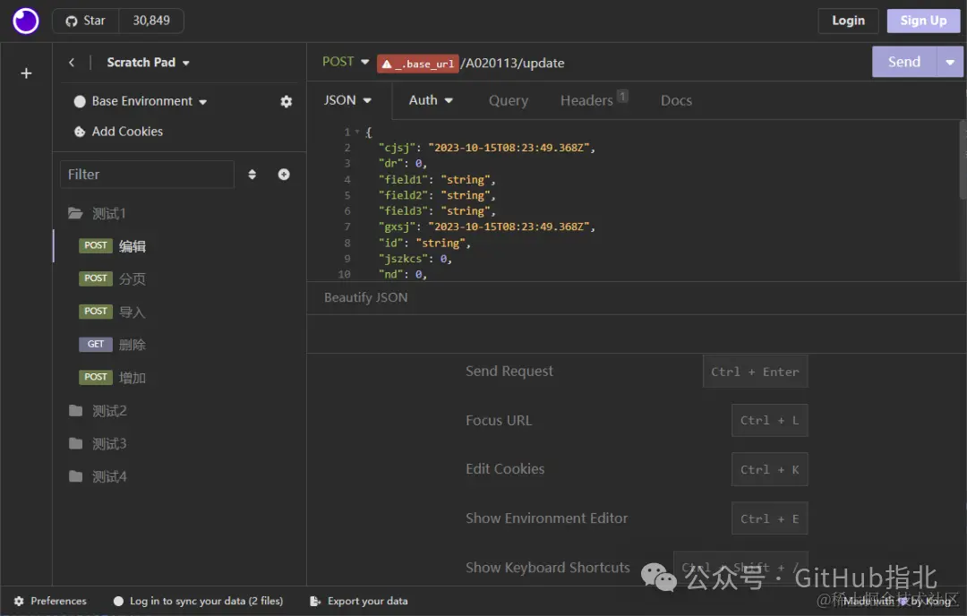Click the "field1": "string" line
This screenshot has width=967, height=616.
click(437, 179)
